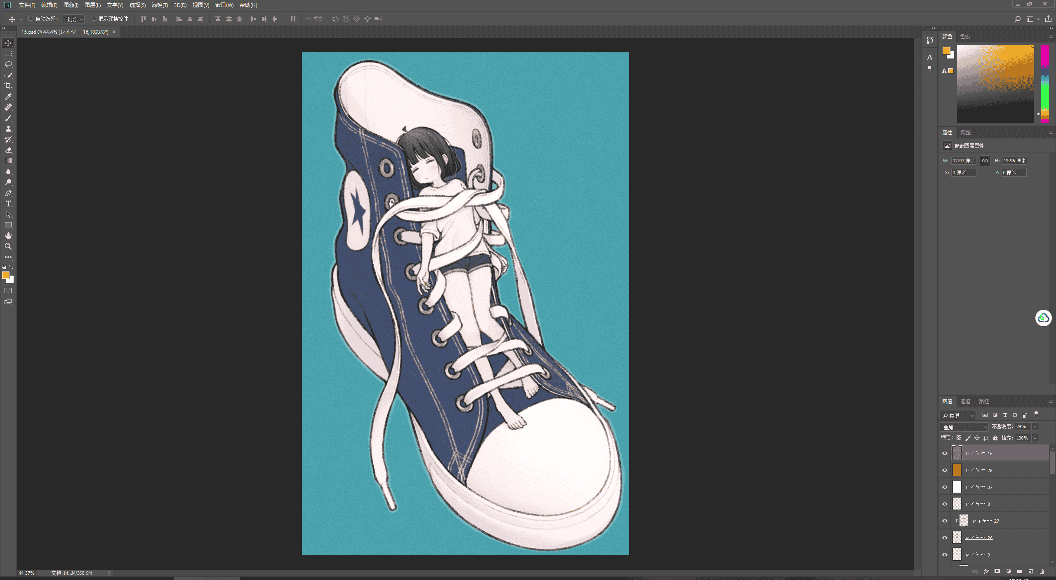Delete layer using trash icon
Screen dimensions: 1056x580
pyautogui.click(x=1042, y=571)
